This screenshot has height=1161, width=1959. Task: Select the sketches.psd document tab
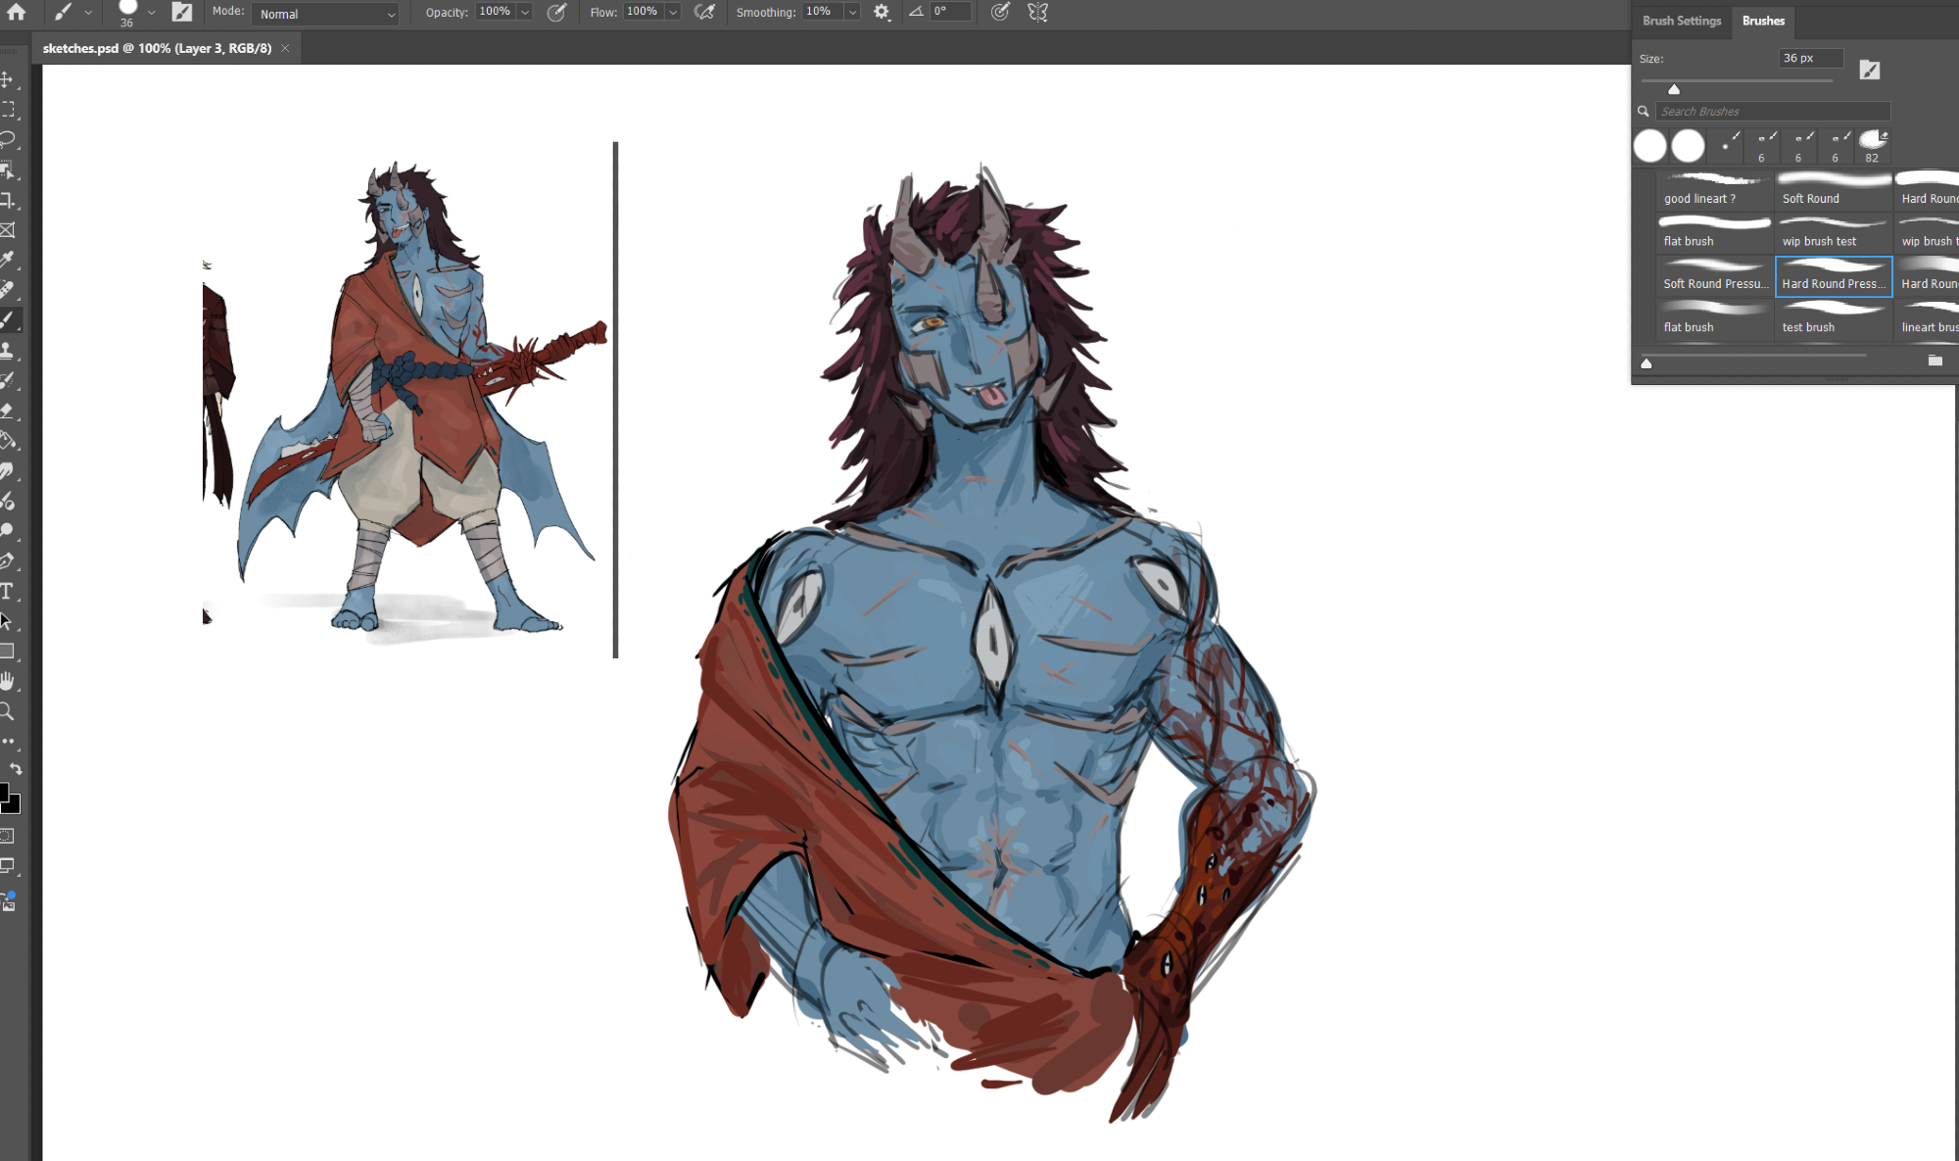(157, 48)
